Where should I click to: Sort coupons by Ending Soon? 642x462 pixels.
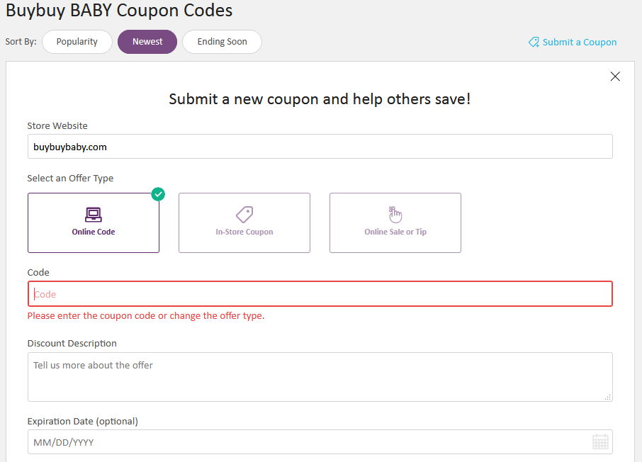(x=222, y=42)
